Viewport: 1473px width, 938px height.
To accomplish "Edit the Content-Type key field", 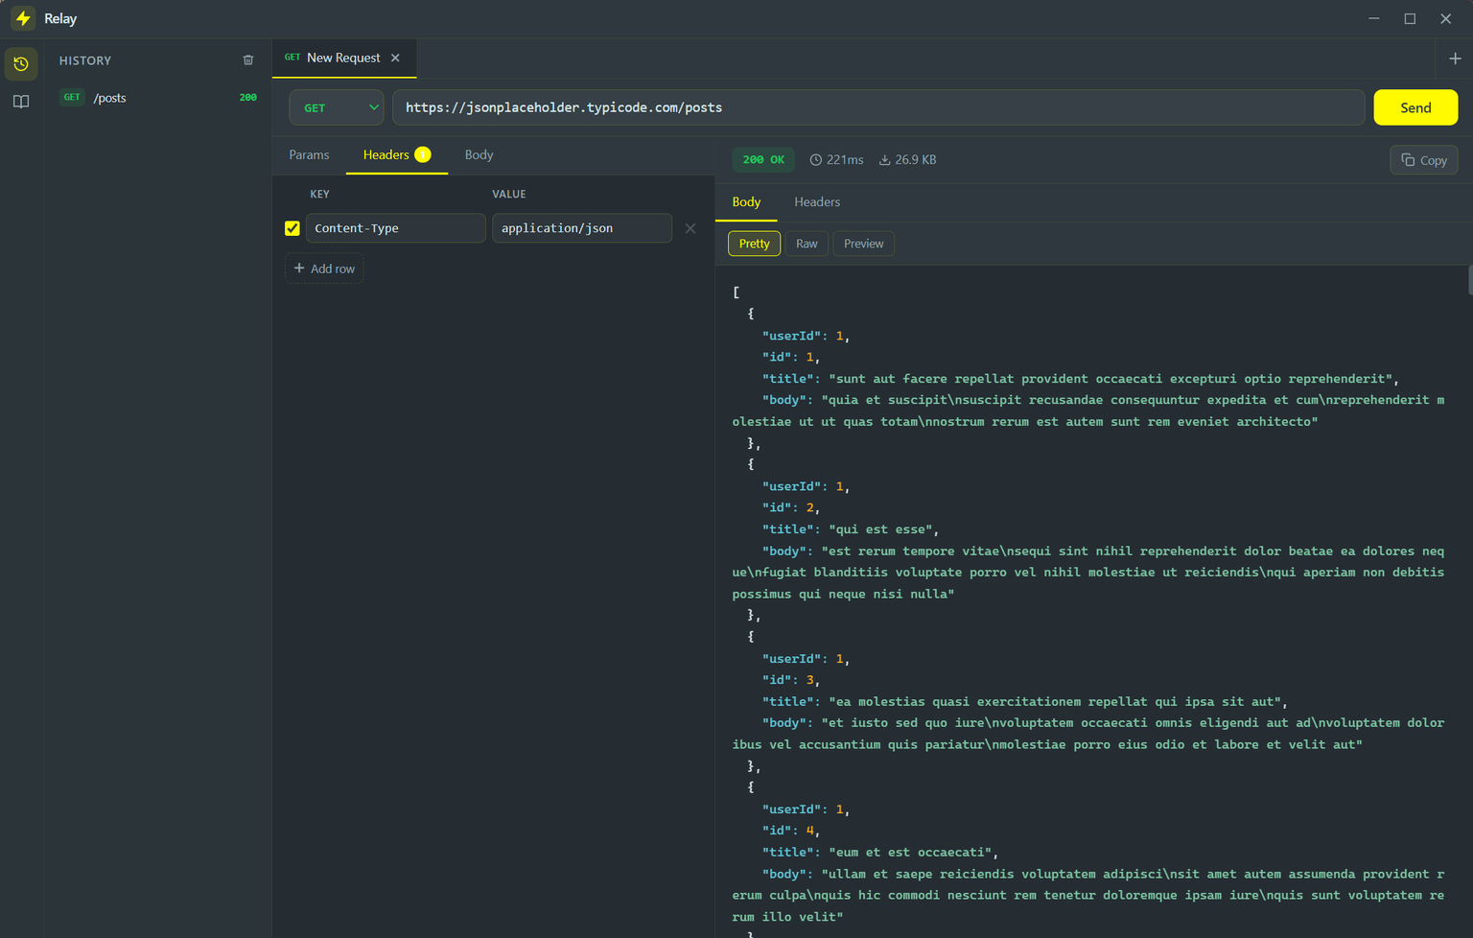I will click(x=396, y=228).
